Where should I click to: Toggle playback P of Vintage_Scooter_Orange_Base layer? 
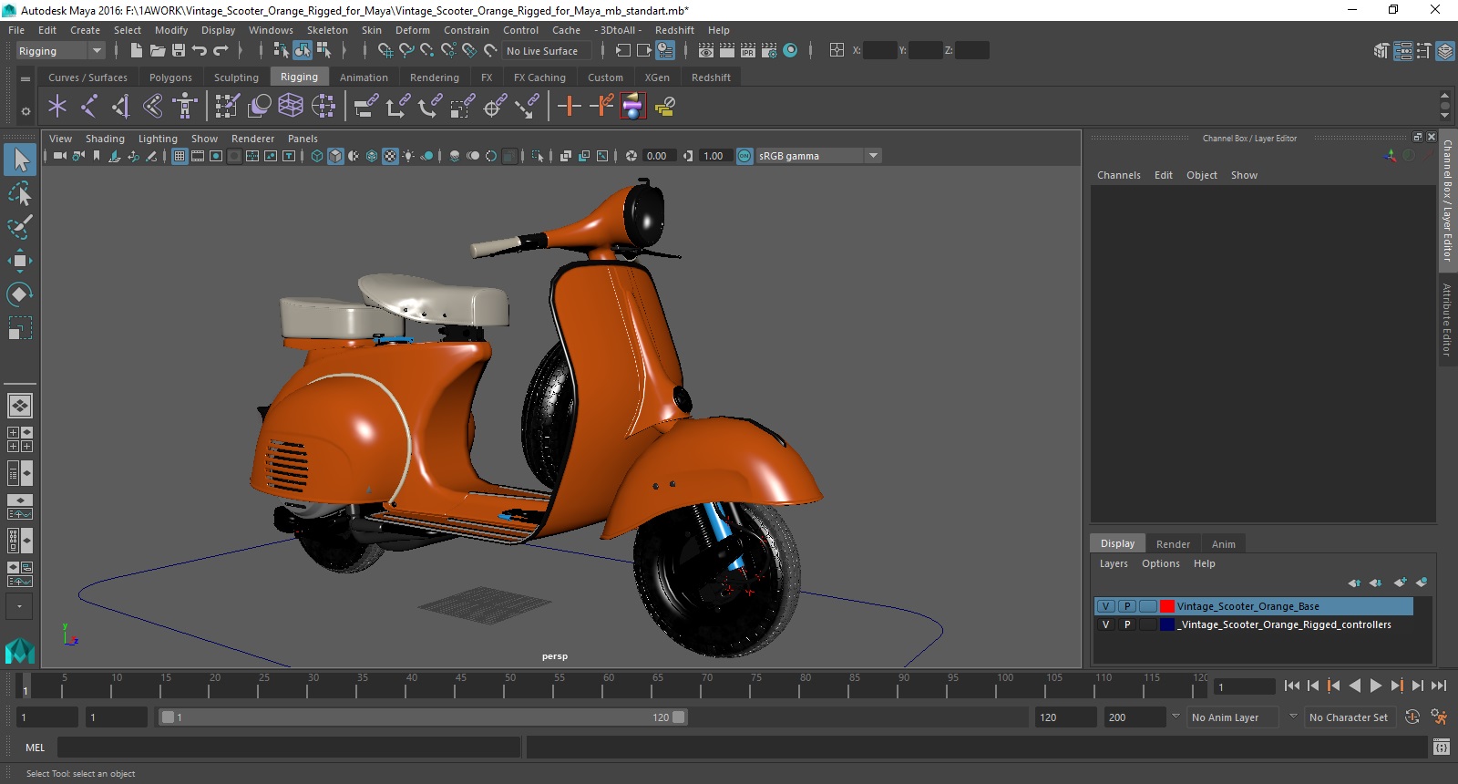[1127, 606]
